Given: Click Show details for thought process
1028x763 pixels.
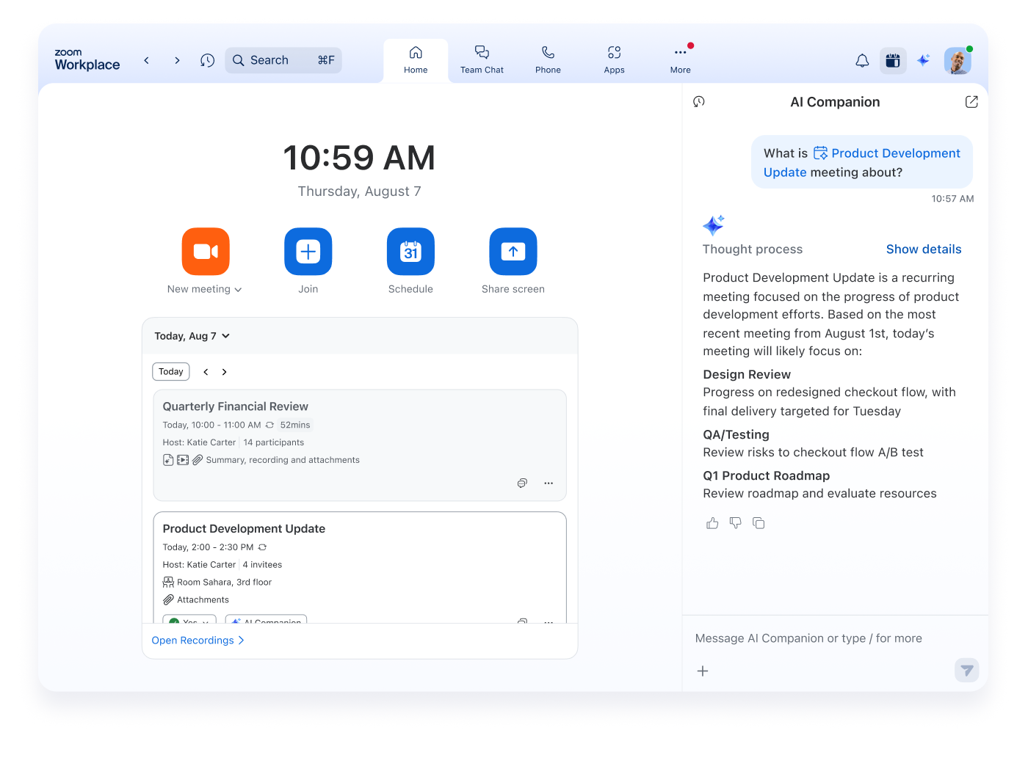Looking at the screenshot, I should [x=923, y=249].
